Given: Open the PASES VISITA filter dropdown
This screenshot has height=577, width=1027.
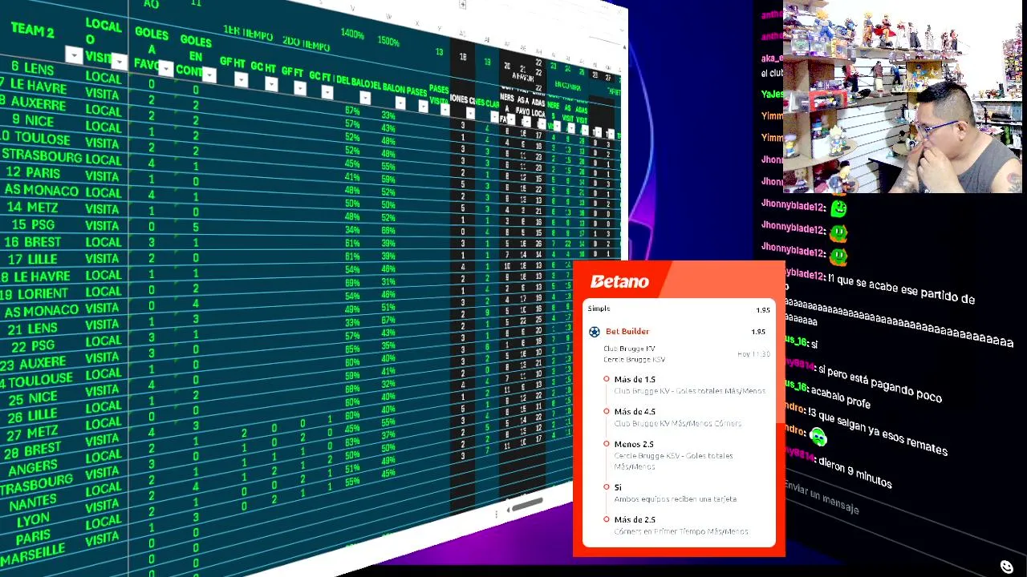Looking at the screenshot, I should 444,109.
